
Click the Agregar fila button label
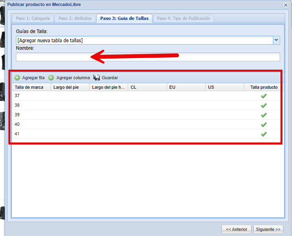33,78
